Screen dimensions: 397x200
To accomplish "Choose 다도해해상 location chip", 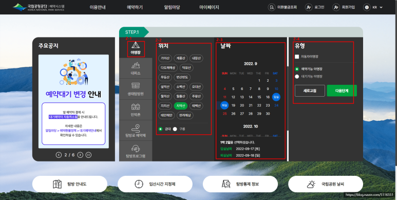I will click(x=168, y=68).
